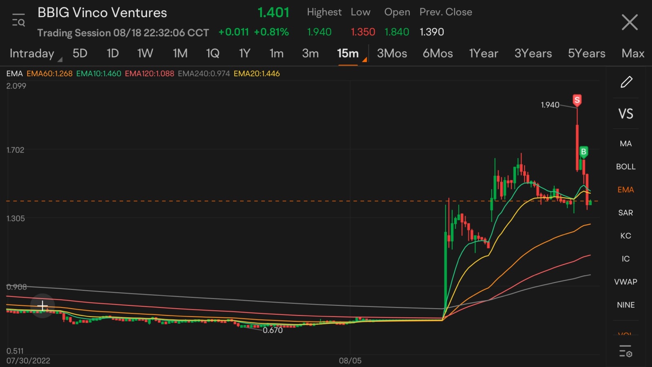The height and width of the screenshot is (367, 652).
Task: Switch to the 1M timeframe
Action: 180,53
